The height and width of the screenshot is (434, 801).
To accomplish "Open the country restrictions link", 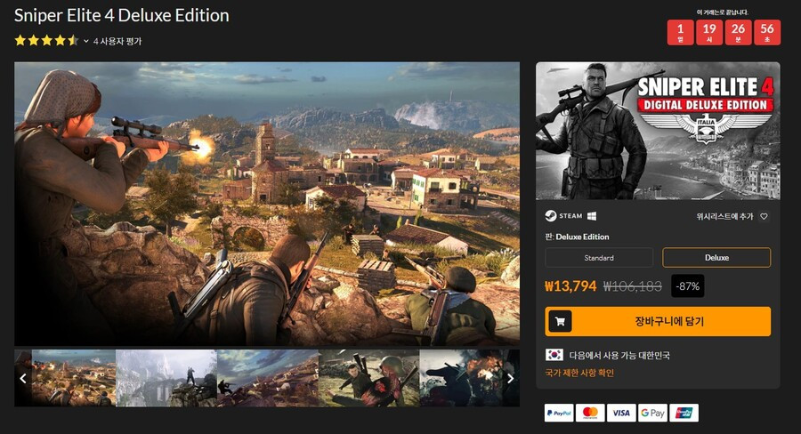I will tap(579, 373).
